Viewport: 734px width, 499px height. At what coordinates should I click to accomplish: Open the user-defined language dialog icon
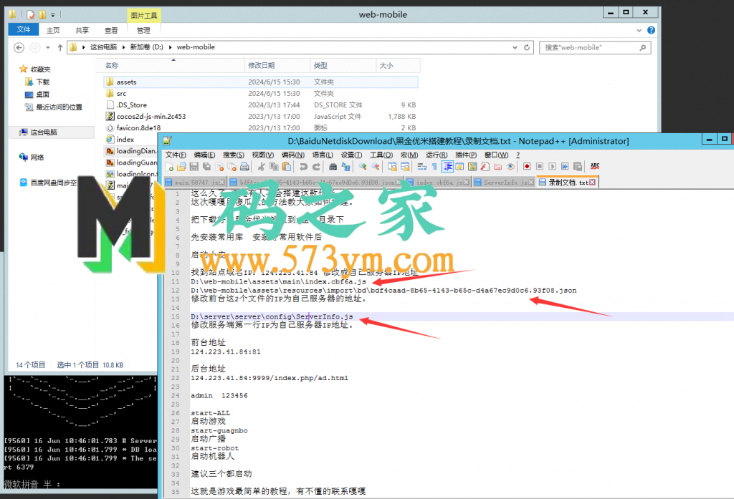point(459,167)
